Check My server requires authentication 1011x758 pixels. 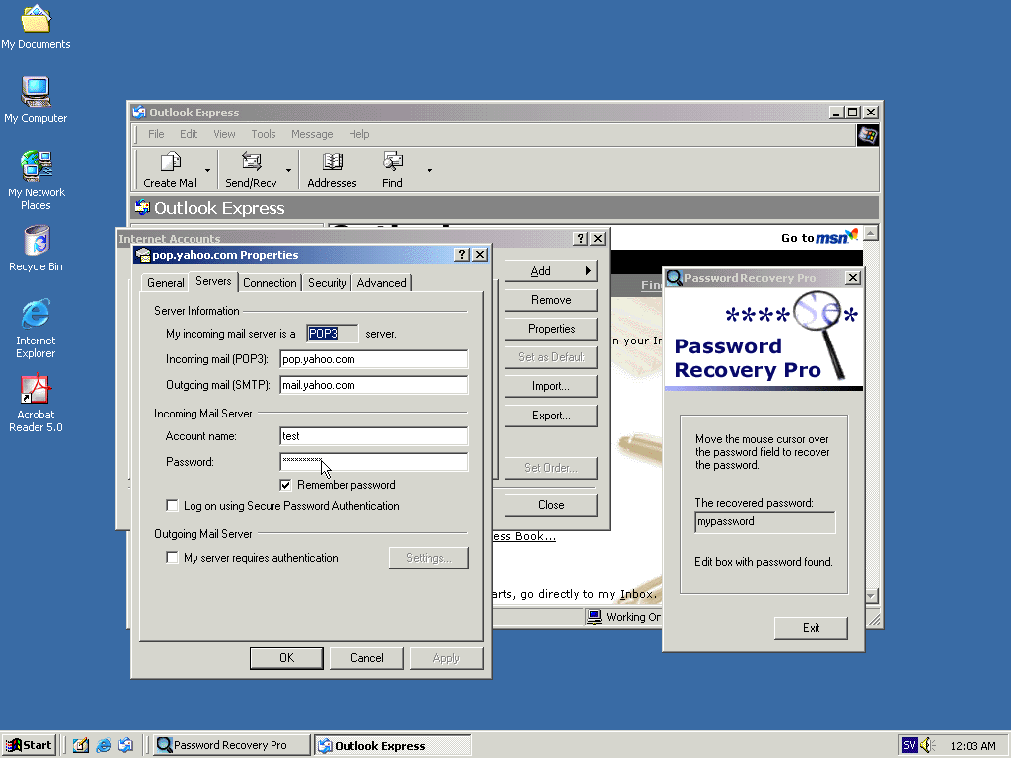(x=172, y=557)
